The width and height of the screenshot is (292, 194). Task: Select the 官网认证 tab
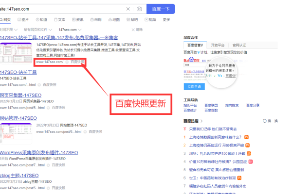239,45
